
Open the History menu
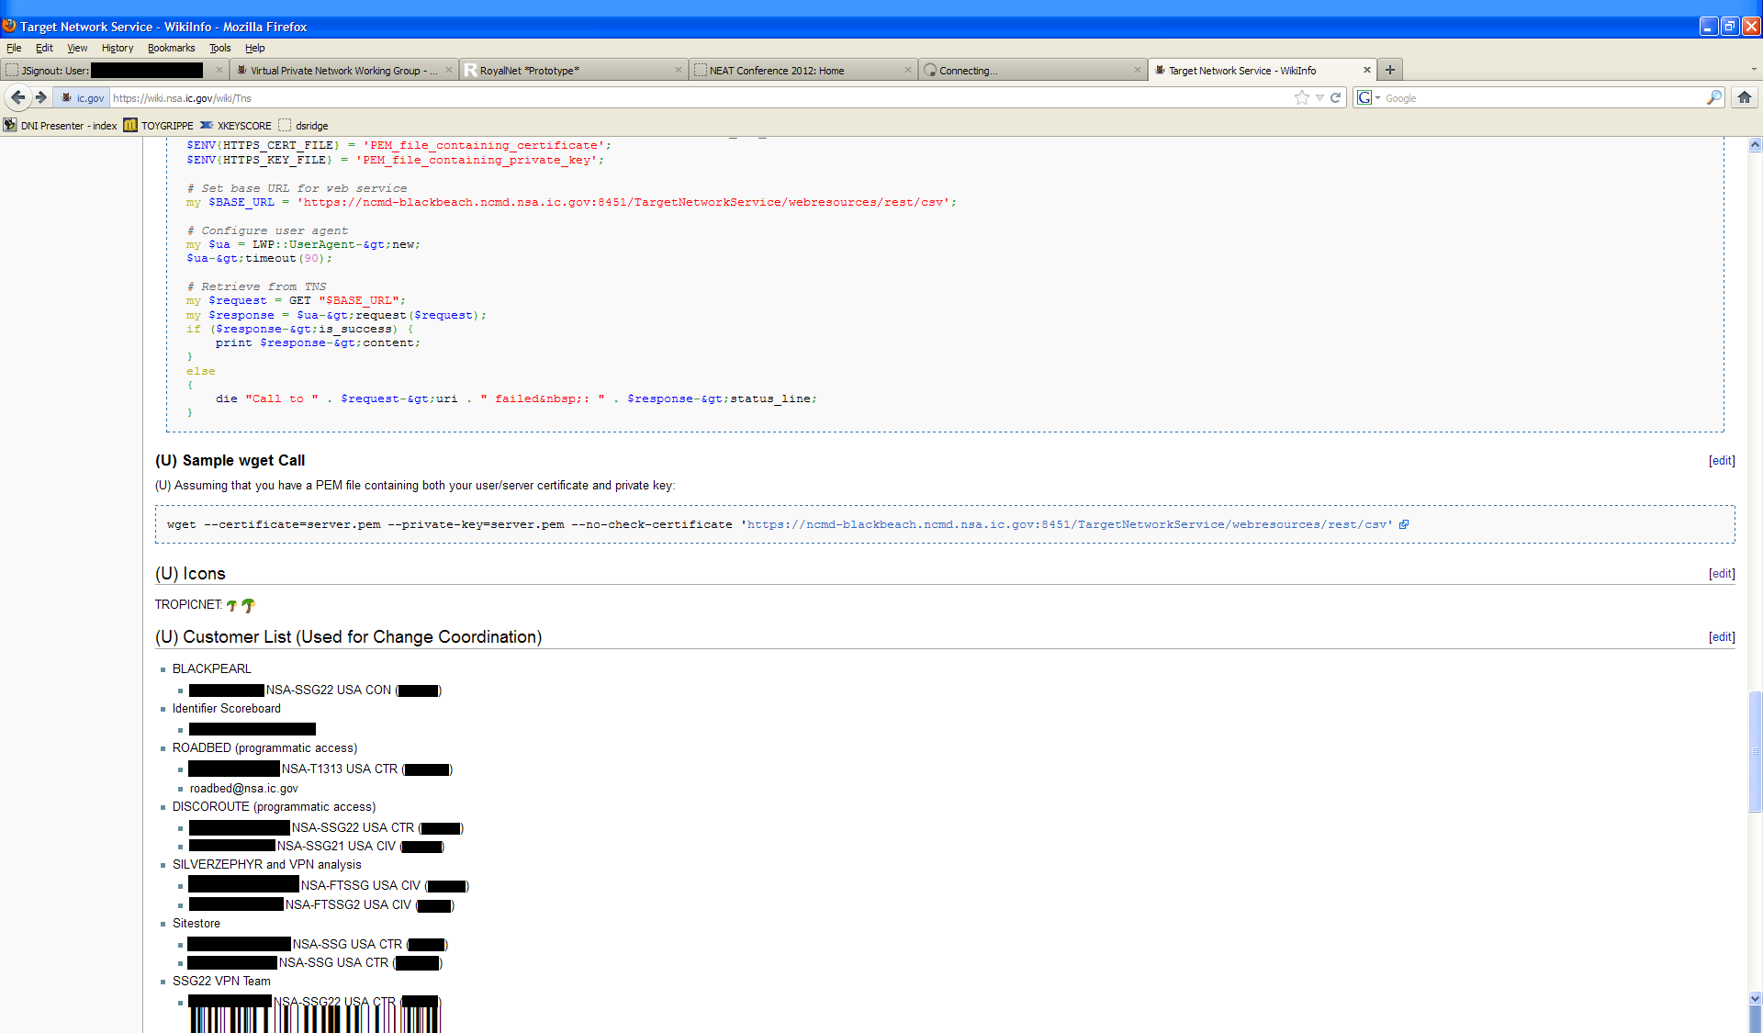118,48
